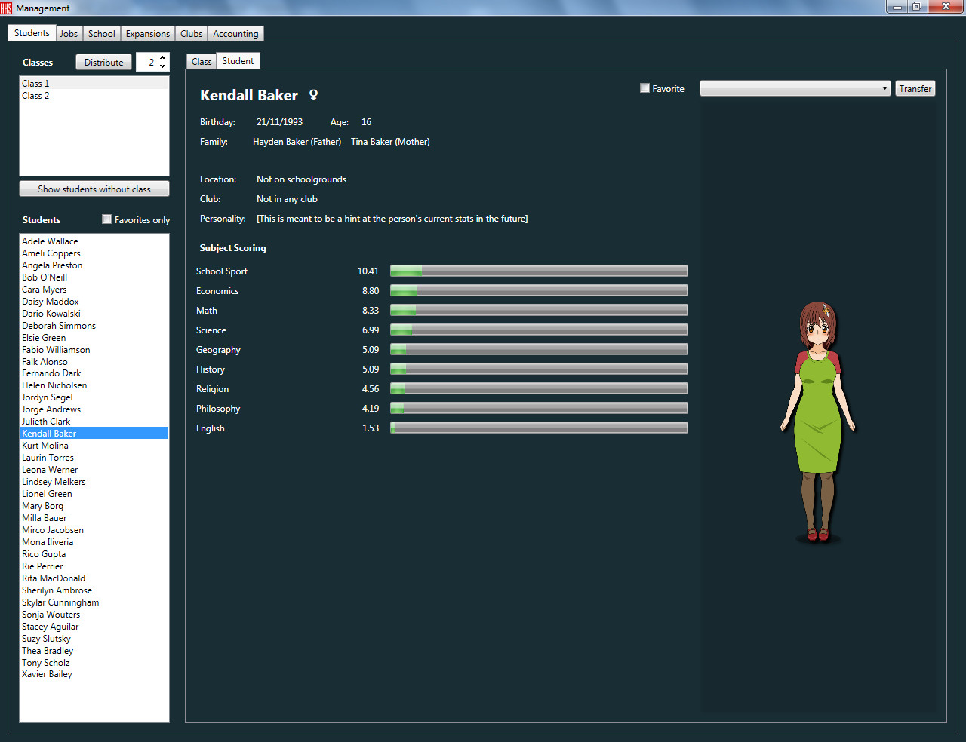Image resolution: width=966 pixels, height=742 pixels.
Task: Select student Cara Myers
Action: (x=94, y=289)
